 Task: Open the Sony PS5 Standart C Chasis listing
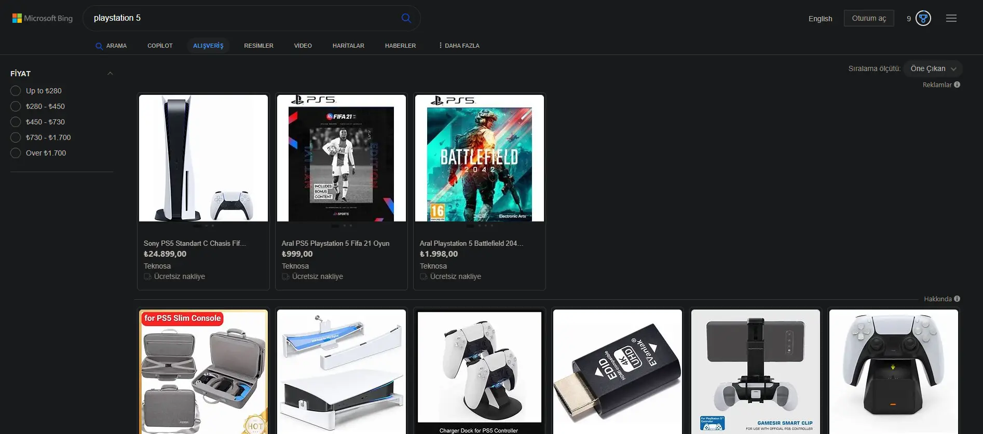(195, 243)
